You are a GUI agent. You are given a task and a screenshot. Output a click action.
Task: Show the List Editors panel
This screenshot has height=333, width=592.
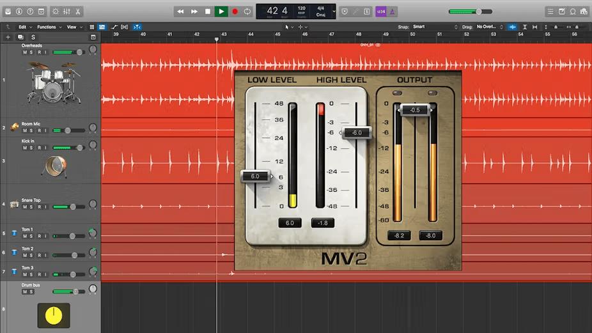550,12
